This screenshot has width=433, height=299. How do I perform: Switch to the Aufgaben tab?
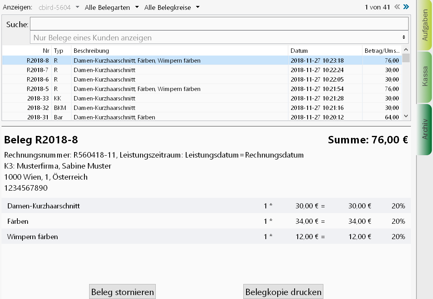point(425,25)
